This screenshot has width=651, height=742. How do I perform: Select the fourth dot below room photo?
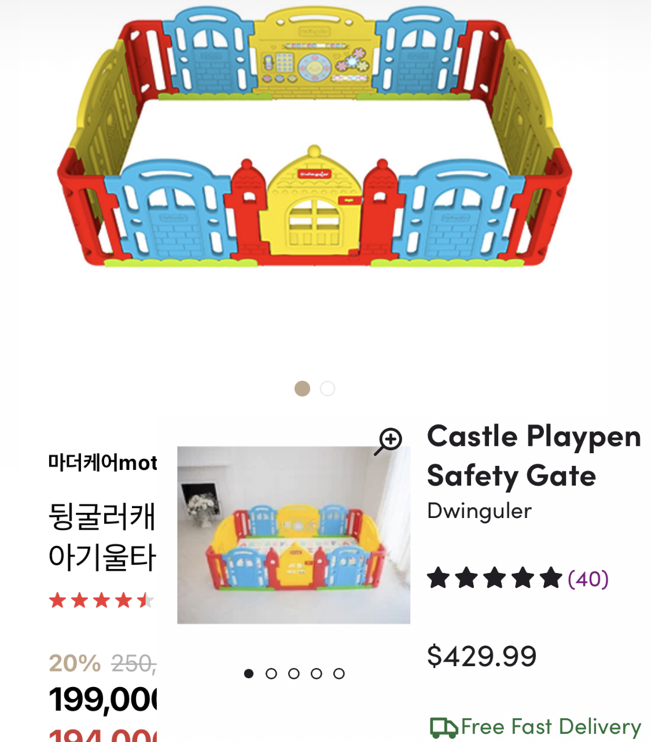pyautogui.click(x=317, y=674)
